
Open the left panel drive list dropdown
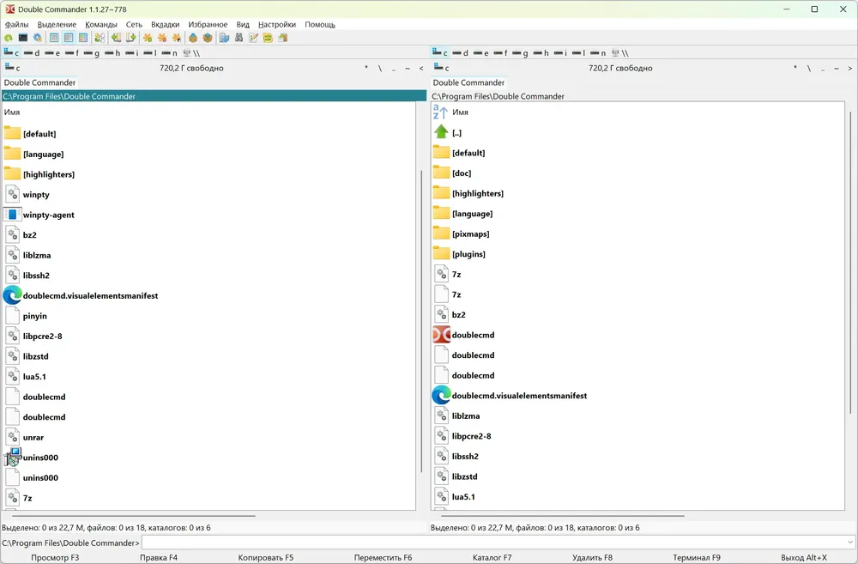click(12, 68)
